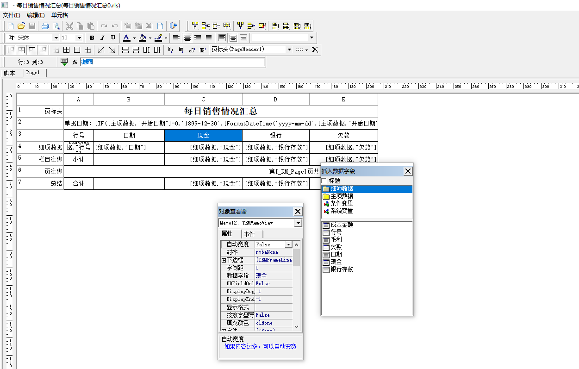Click the exit door icon
Viewport: 579px width, 369px height.
(x=174, y=26)
